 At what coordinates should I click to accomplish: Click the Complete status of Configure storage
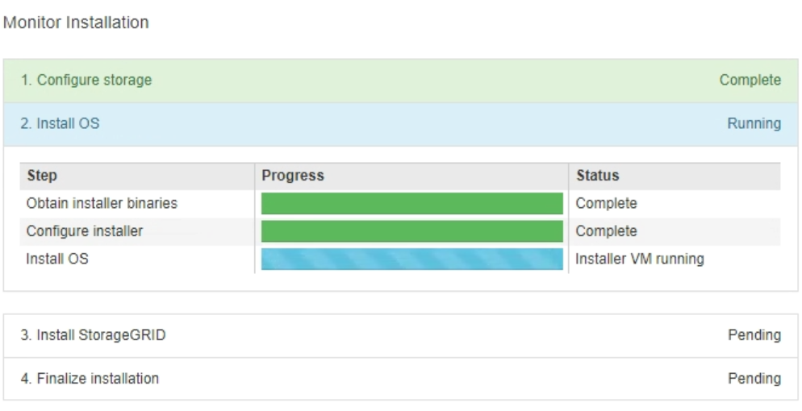tap(750, 80)
